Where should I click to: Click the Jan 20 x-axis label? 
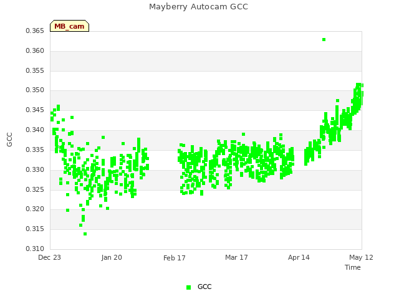112,257
